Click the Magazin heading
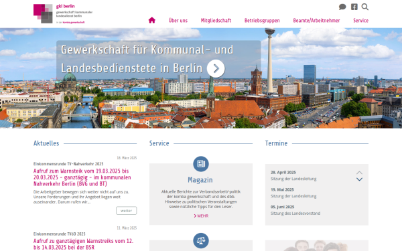Viewport: 402px width, 251px height. (x=200, y=180)
